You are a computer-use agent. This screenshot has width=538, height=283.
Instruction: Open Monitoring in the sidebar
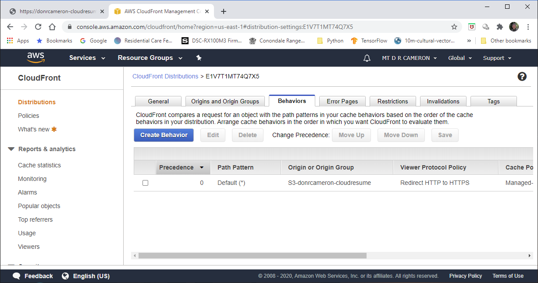pyautogui.click(x=32, y=179)
